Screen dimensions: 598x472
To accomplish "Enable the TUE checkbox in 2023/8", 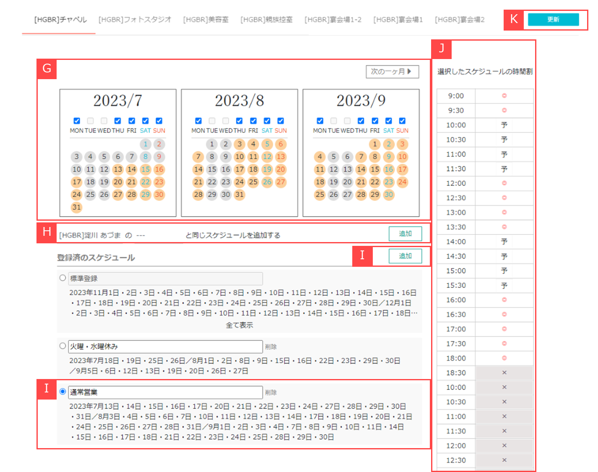I will click(212, 121).
